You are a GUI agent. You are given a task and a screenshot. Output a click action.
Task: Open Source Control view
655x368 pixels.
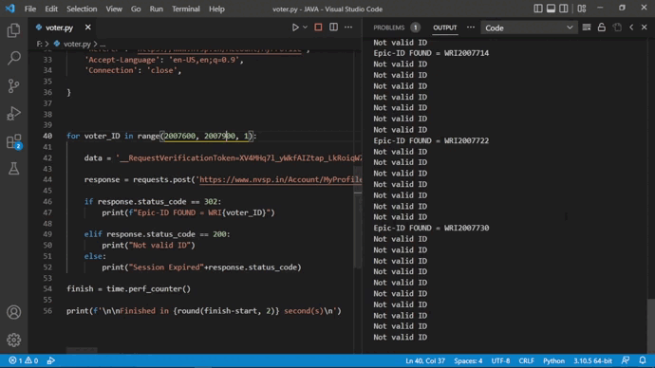14,86
